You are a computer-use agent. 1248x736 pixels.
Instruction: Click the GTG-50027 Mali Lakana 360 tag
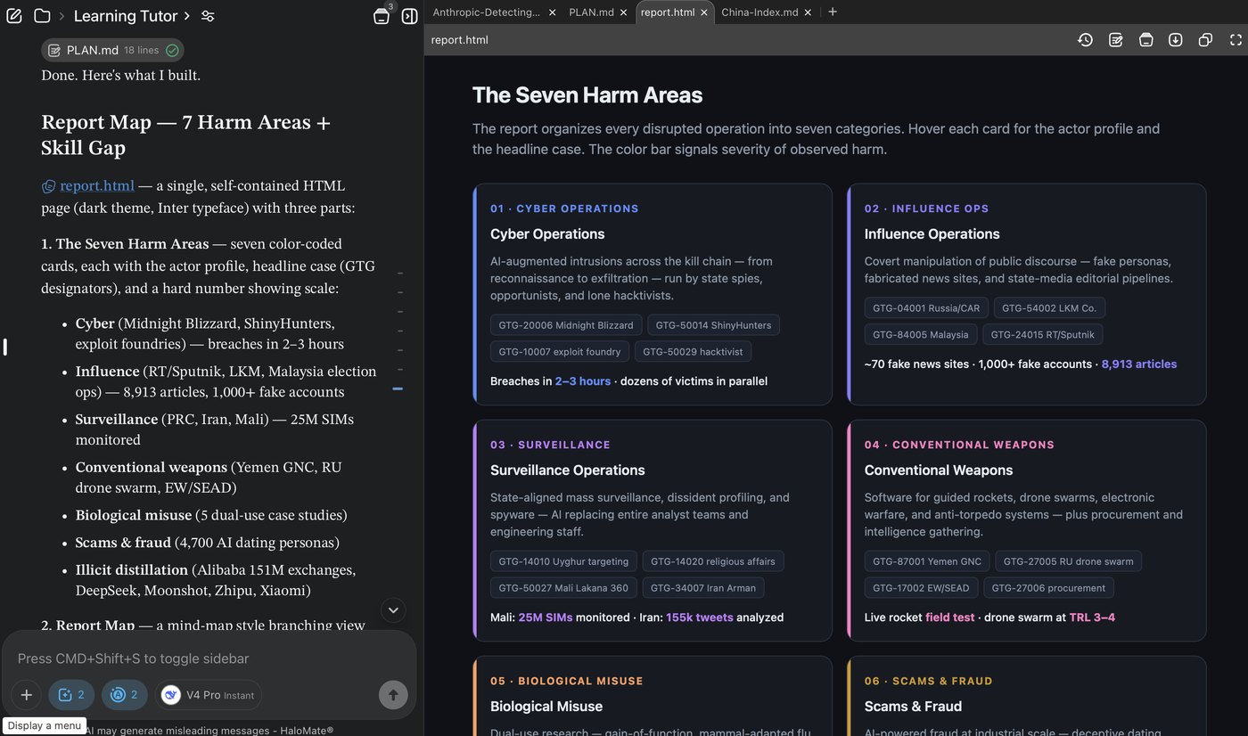coord(563,588)
